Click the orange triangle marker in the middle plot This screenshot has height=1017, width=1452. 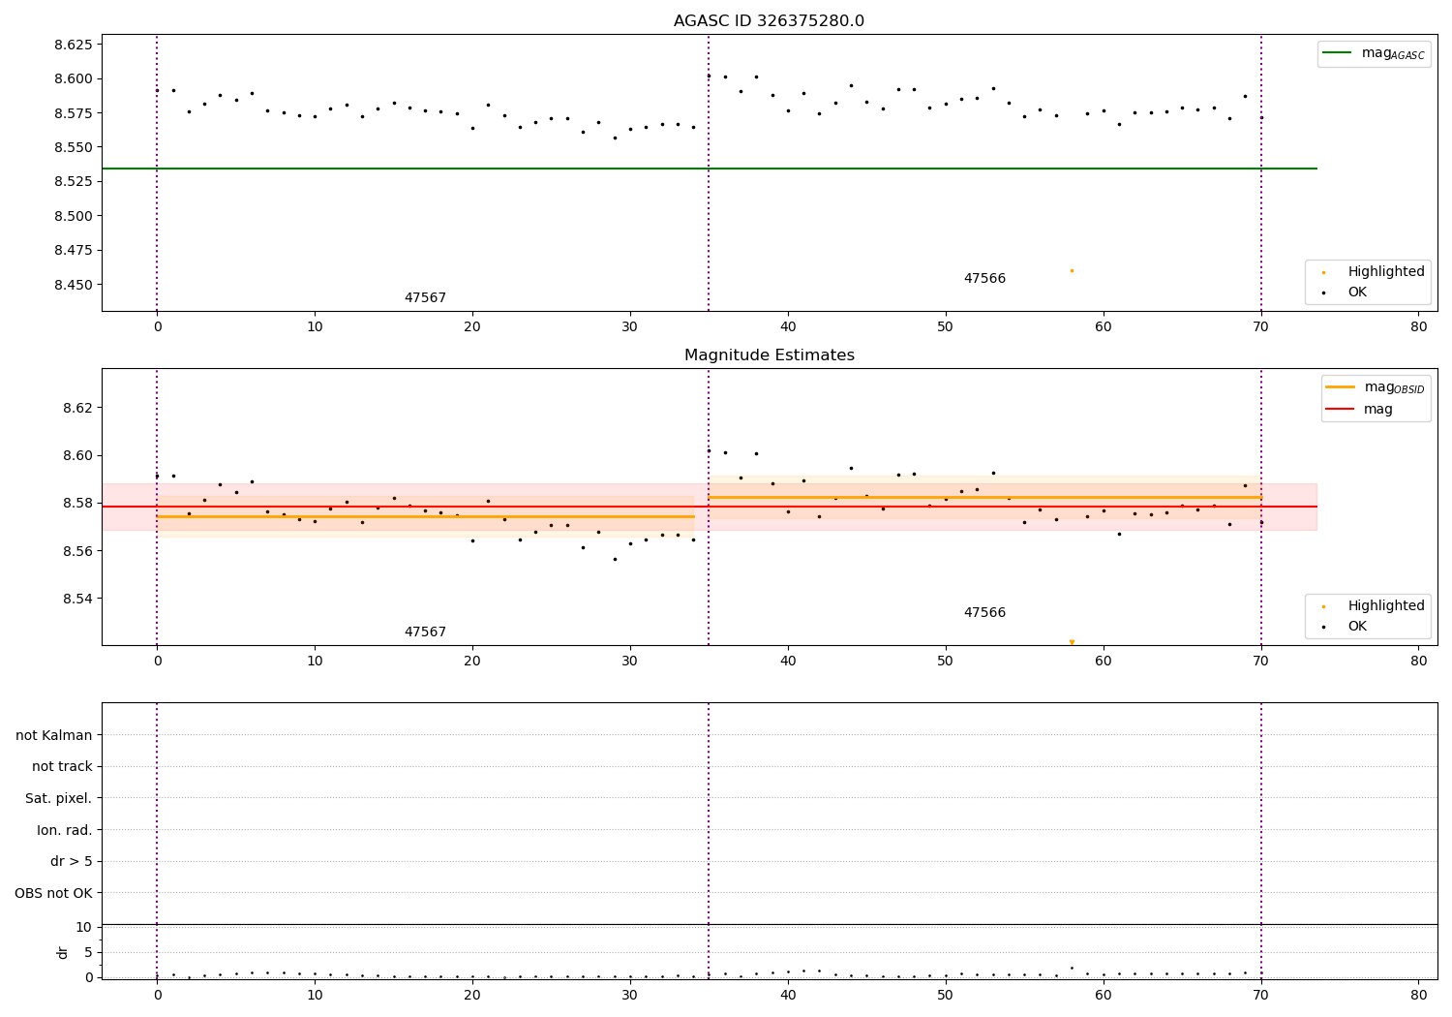pos(1072,642)
